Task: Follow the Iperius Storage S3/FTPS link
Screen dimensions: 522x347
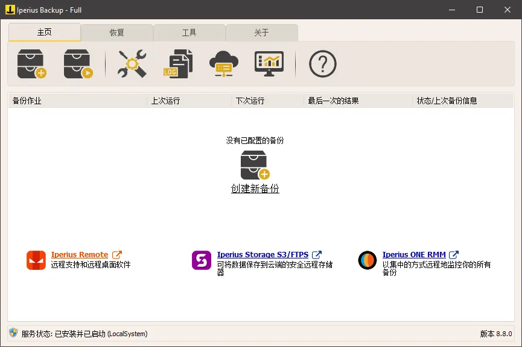Action: click(262, 254)
